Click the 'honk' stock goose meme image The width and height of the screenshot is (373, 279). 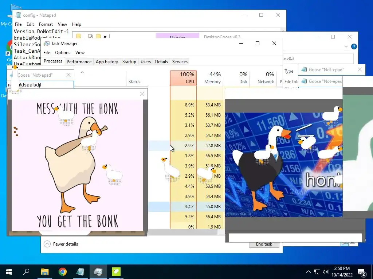[x=283, y=165]
